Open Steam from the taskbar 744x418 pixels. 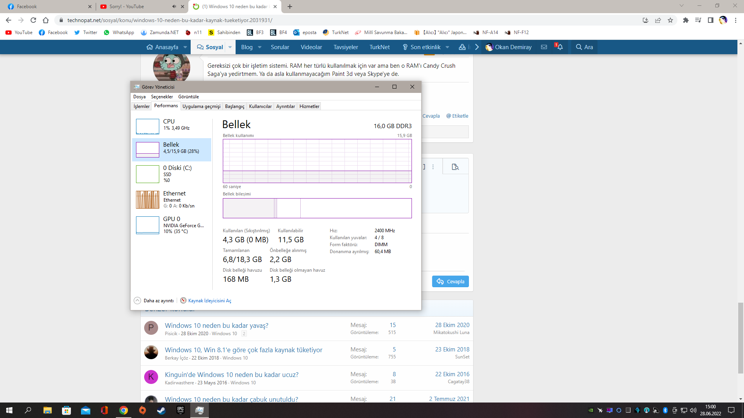tap(161, 410)
